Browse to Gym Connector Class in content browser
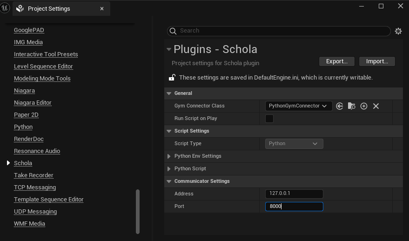The height and width of the screenshot is (241, 409). coord(352,106)
